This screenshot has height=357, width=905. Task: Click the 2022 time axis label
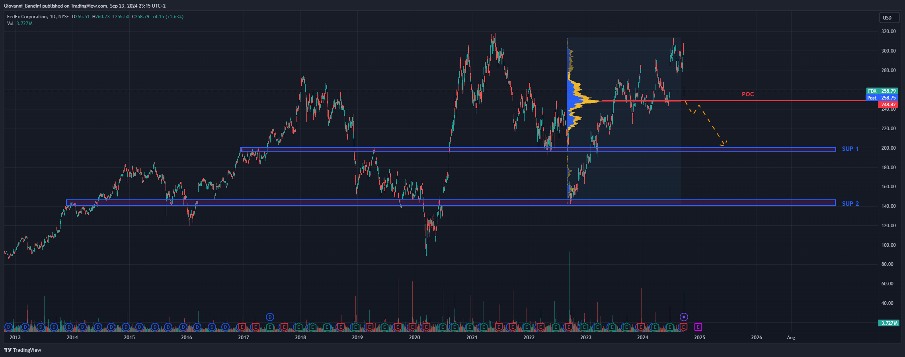click(529, 337)
